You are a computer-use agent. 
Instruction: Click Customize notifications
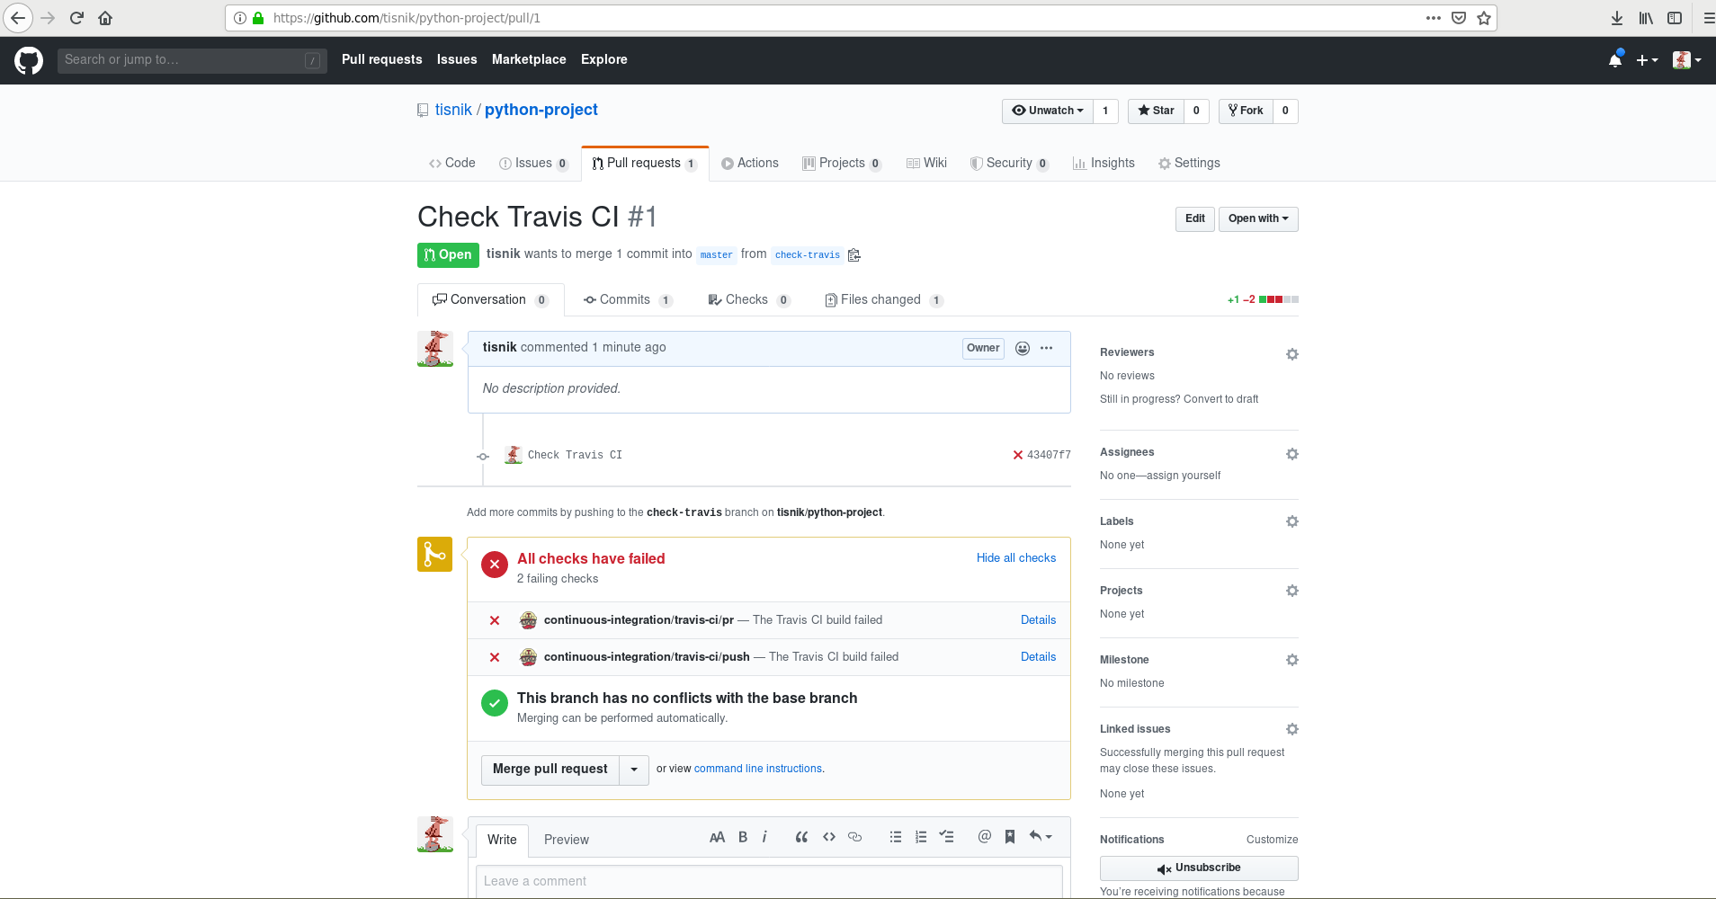point(1272,840)
